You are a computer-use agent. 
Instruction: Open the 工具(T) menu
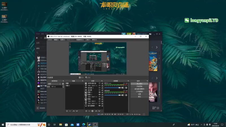88,40
